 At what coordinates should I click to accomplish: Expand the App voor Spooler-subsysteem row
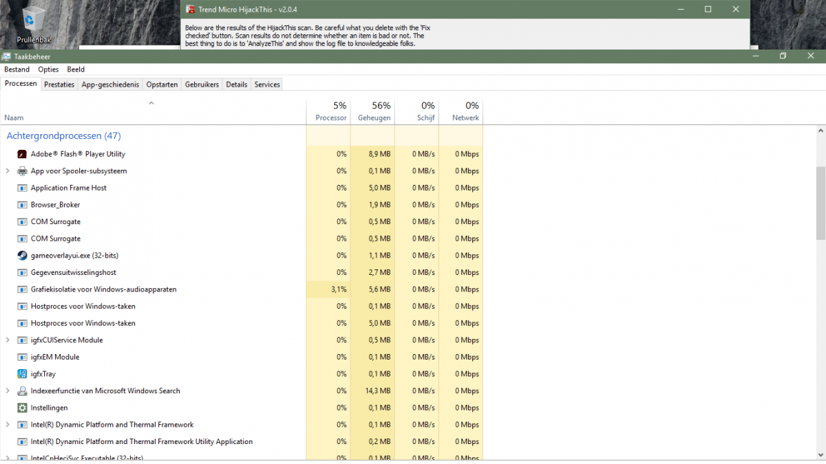point(8,171)
